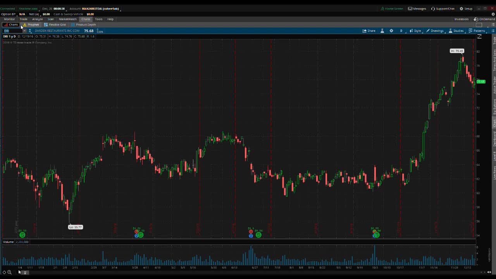This screenshot has height=279, width=496.
Task: Open the Flexible Grid sub-tab
Action: click(55, 25)
